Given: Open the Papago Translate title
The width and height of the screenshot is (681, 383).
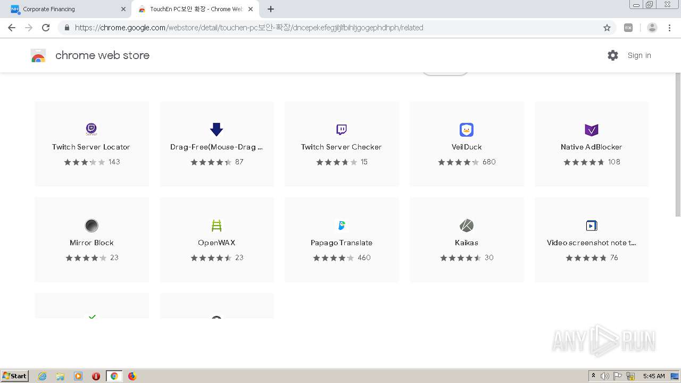Looking at the screenshot, I should point(342,243).
